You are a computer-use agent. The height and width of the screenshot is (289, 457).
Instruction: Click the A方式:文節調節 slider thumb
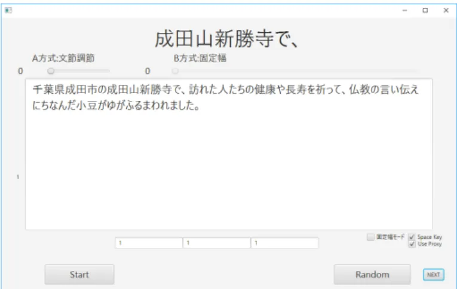[51, 71]
